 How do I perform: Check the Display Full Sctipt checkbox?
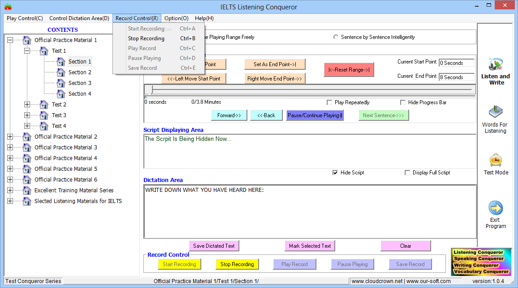click(407, 173)
